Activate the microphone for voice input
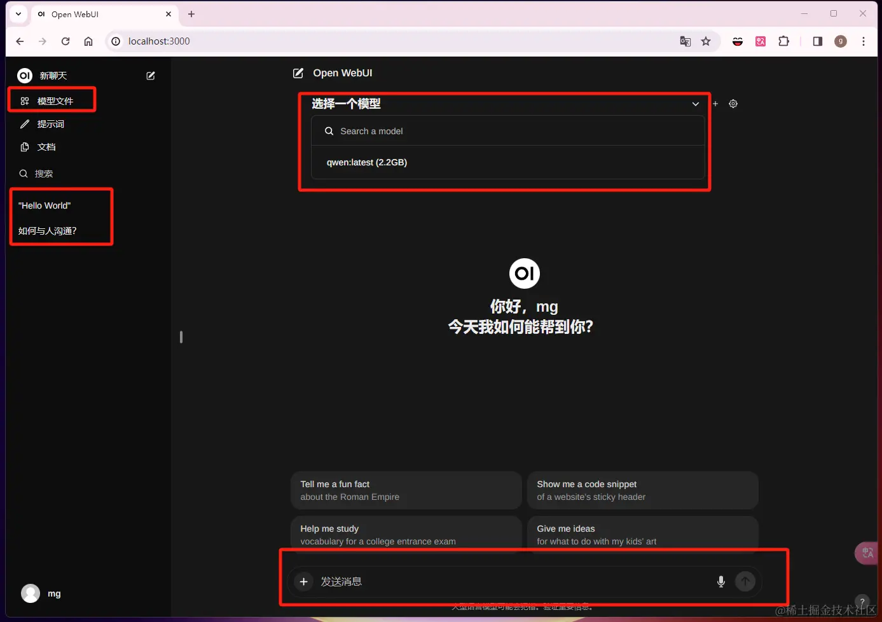The width and height of the screenshot is (882, 622). tap(721, 581)
